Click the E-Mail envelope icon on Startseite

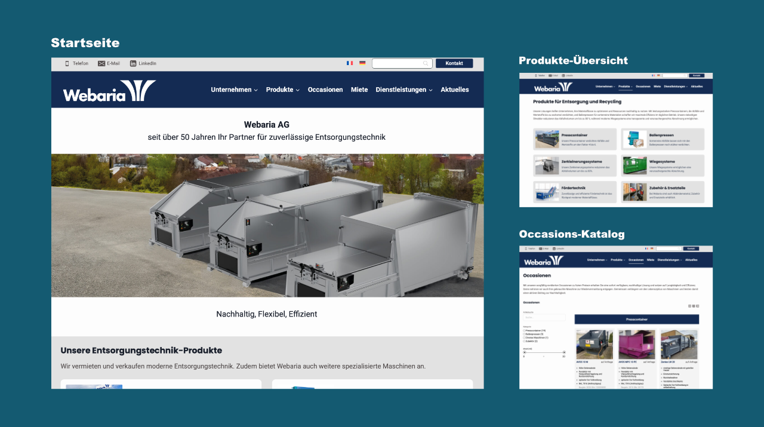click(x=101, y=63)
